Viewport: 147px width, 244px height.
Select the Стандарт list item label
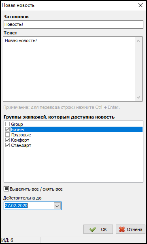tap(21, 146)
